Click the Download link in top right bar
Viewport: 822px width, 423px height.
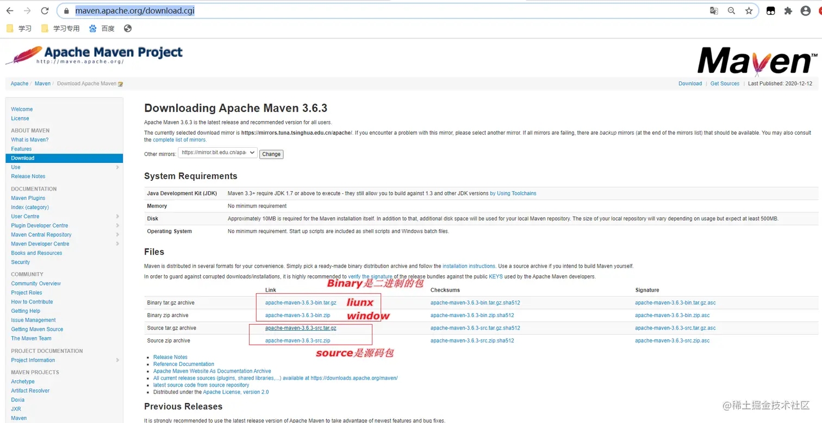690,84
